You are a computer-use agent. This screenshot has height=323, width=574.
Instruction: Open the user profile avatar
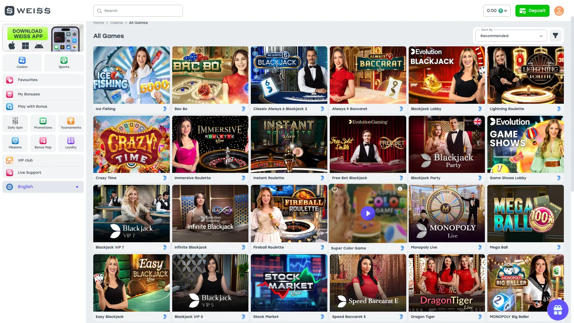point(559,11)
